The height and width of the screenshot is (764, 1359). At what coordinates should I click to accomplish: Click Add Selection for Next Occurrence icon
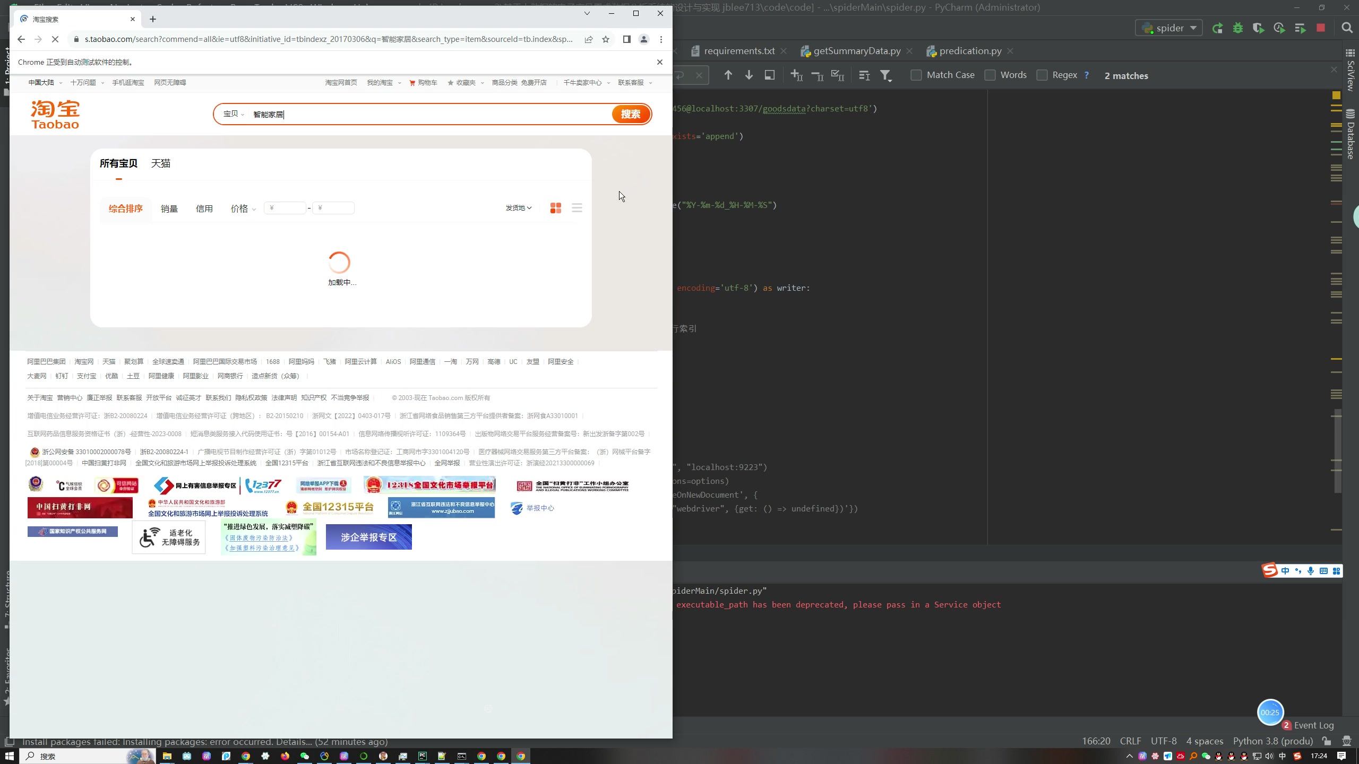point(796,75)
